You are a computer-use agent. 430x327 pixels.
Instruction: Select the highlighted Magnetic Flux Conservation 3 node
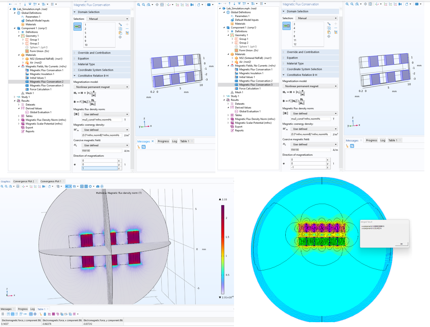255,85
